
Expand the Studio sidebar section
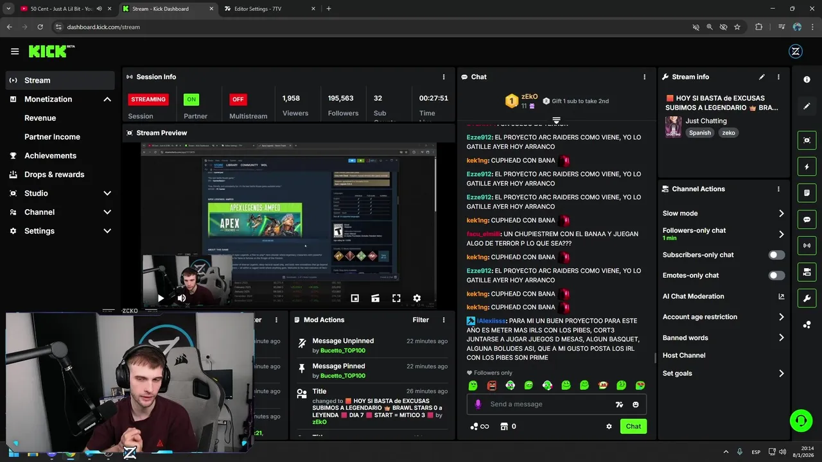coord(107,193)
